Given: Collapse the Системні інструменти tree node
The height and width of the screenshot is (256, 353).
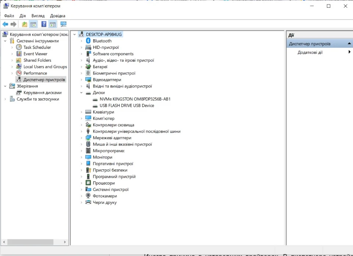Looking at the screenshot, I should 5,41.
